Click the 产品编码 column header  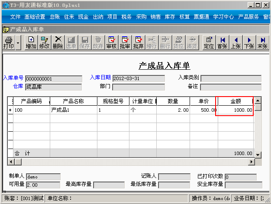click(x=32, y=101)
